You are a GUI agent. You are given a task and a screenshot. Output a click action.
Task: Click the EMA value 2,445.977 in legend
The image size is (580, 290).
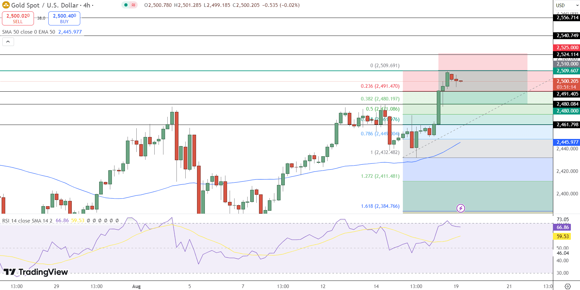[x=70, y=32]
